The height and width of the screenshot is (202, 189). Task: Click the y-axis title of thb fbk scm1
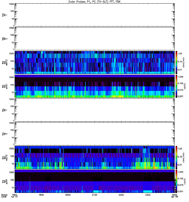pos(5,86)
